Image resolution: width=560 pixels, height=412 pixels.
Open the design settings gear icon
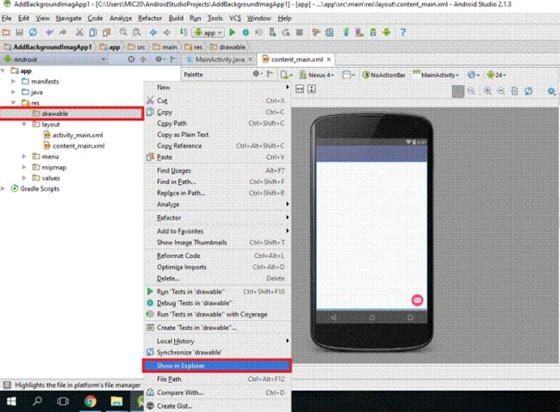tap(551, 91)
